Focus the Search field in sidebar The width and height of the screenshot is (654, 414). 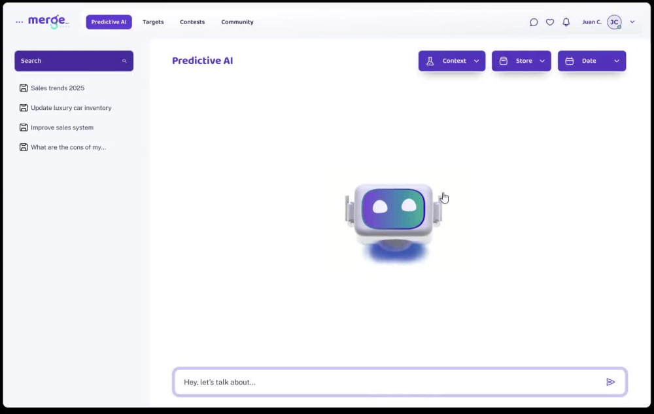[x=74, y=61]
